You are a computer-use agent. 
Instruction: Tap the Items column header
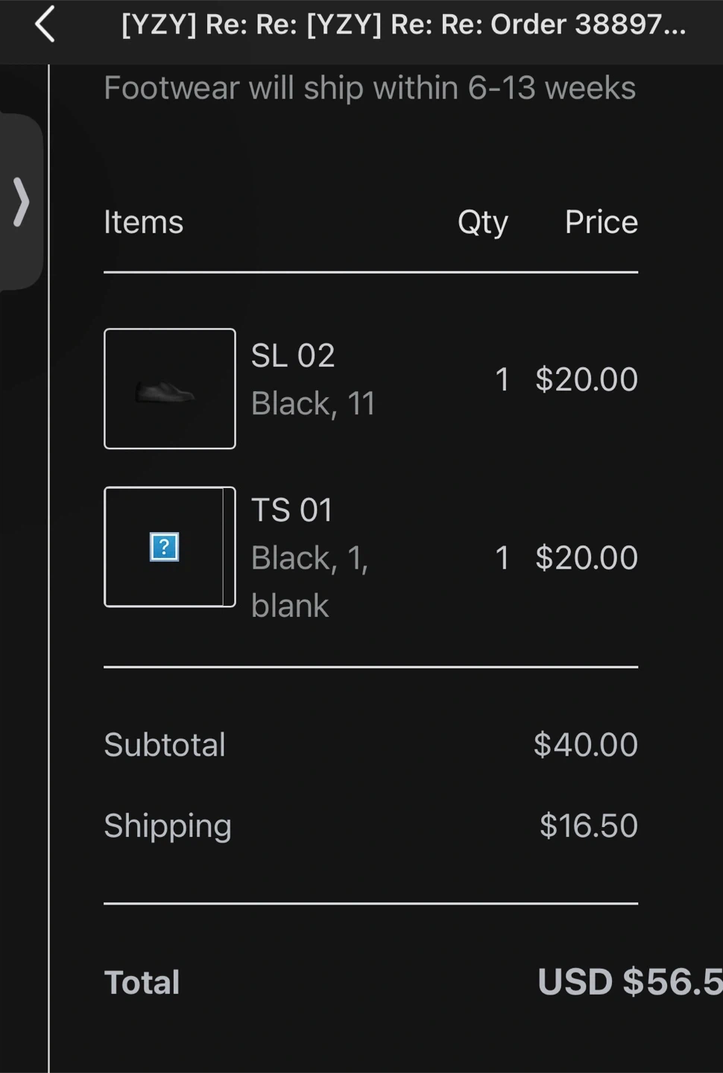tap(143, 222)
